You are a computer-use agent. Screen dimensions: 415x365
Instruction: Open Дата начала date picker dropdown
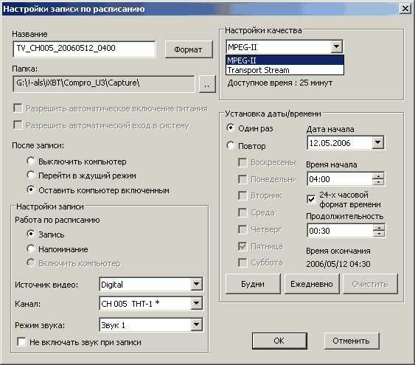pyautogui.click(x=378, y=142)
